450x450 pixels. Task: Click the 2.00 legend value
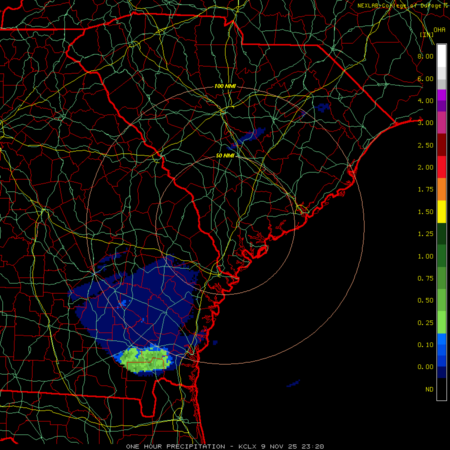click(425, 167)
